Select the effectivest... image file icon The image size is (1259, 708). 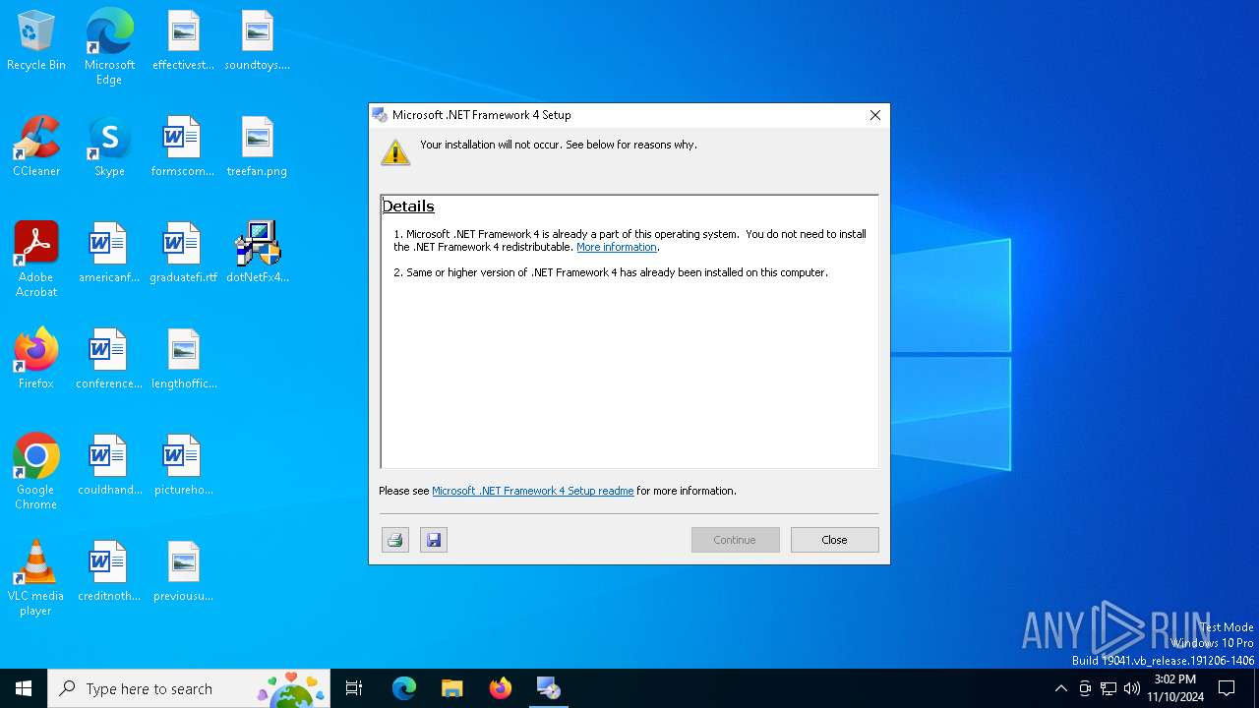click(x=183, y=41)
